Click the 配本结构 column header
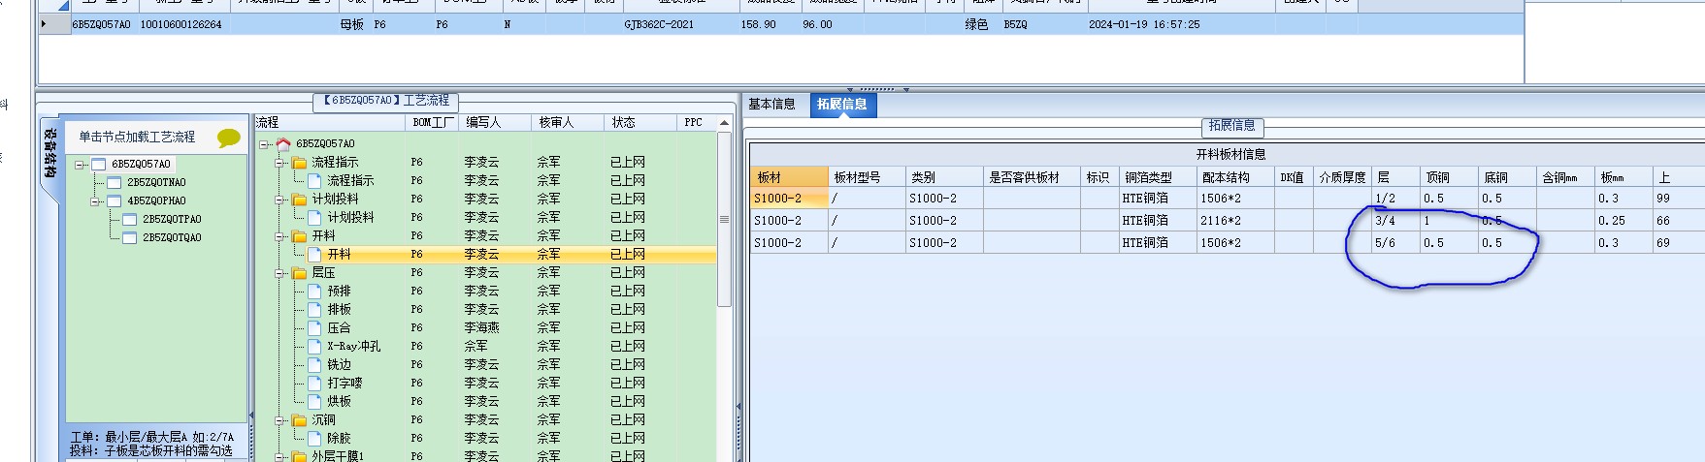The height and width of the screenshot is (462, 1705). coord(1235,177)
